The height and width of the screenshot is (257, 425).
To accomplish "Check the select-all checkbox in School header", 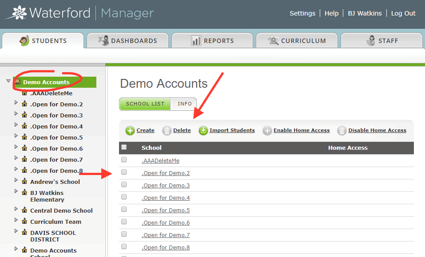I will coord(124,147).
